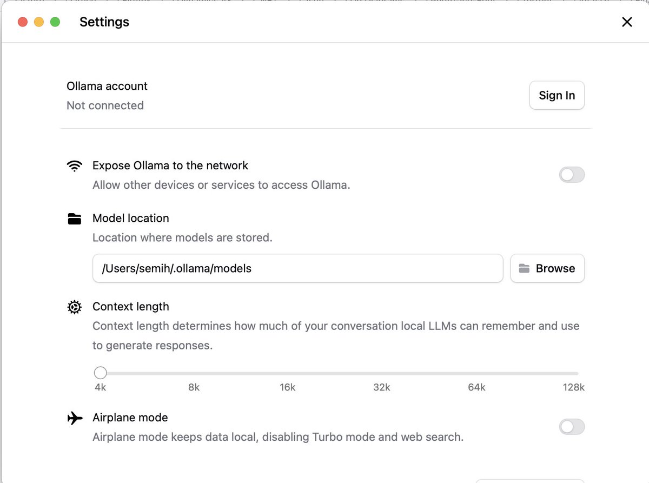The height and width of the screenshot is (483, 649).
Task: Sign In to Ollama account
Action: coord(557,95)
